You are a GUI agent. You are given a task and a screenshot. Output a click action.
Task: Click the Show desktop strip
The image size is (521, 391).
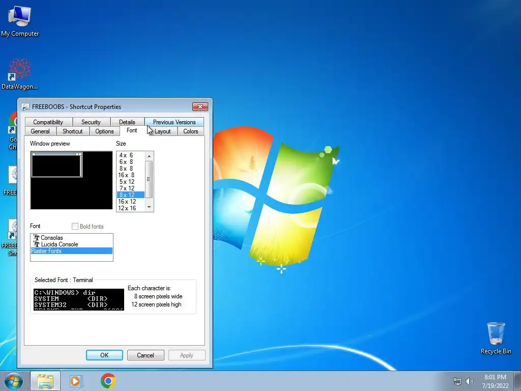pyautogui.click(x=518, y=381)
